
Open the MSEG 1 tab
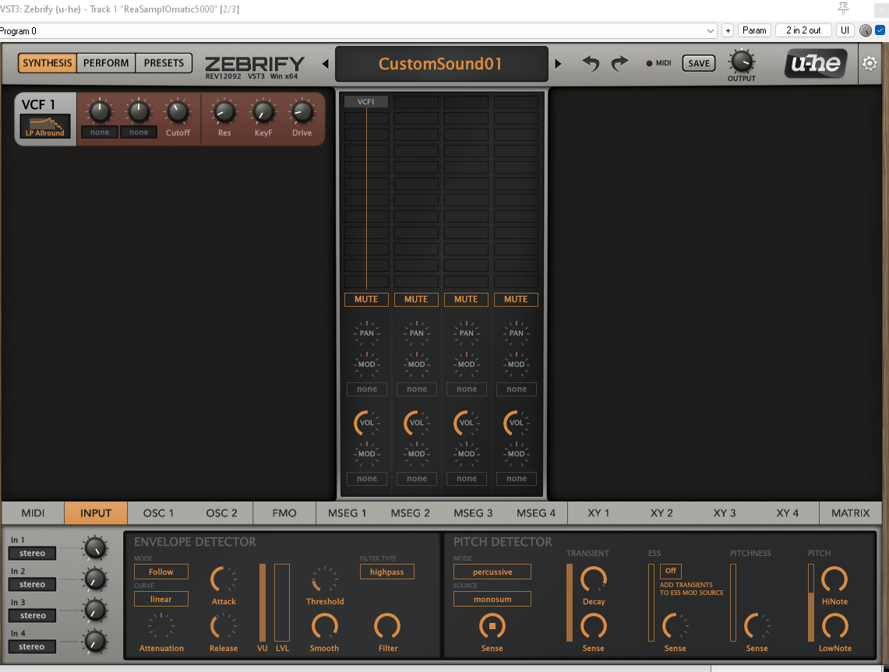347,513
